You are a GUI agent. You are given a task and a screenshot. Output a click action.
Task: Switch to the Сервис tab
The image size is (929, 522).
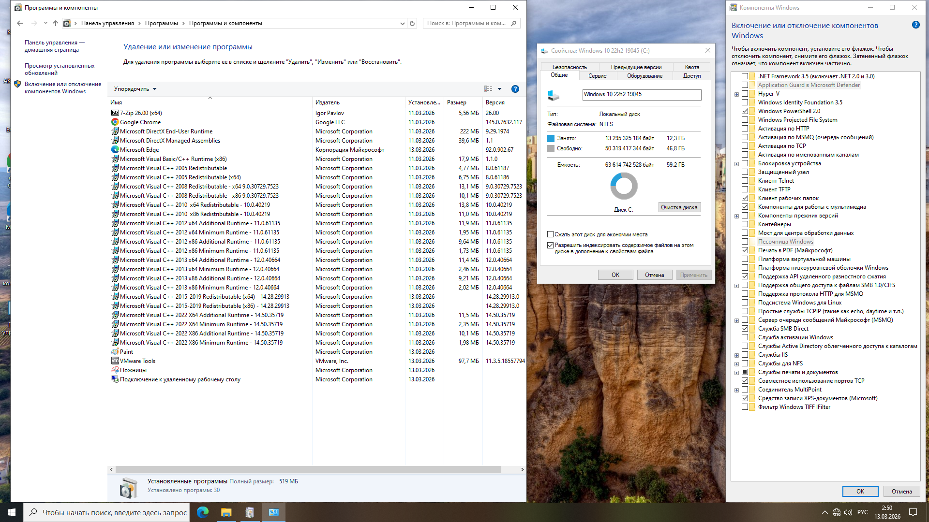click(597, 76)
